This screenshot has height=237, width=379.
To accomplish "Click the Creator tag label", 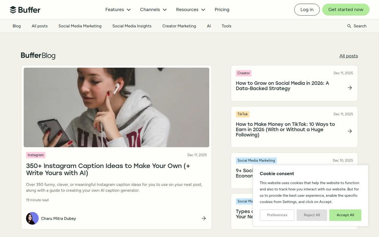I will coord(244,73).
